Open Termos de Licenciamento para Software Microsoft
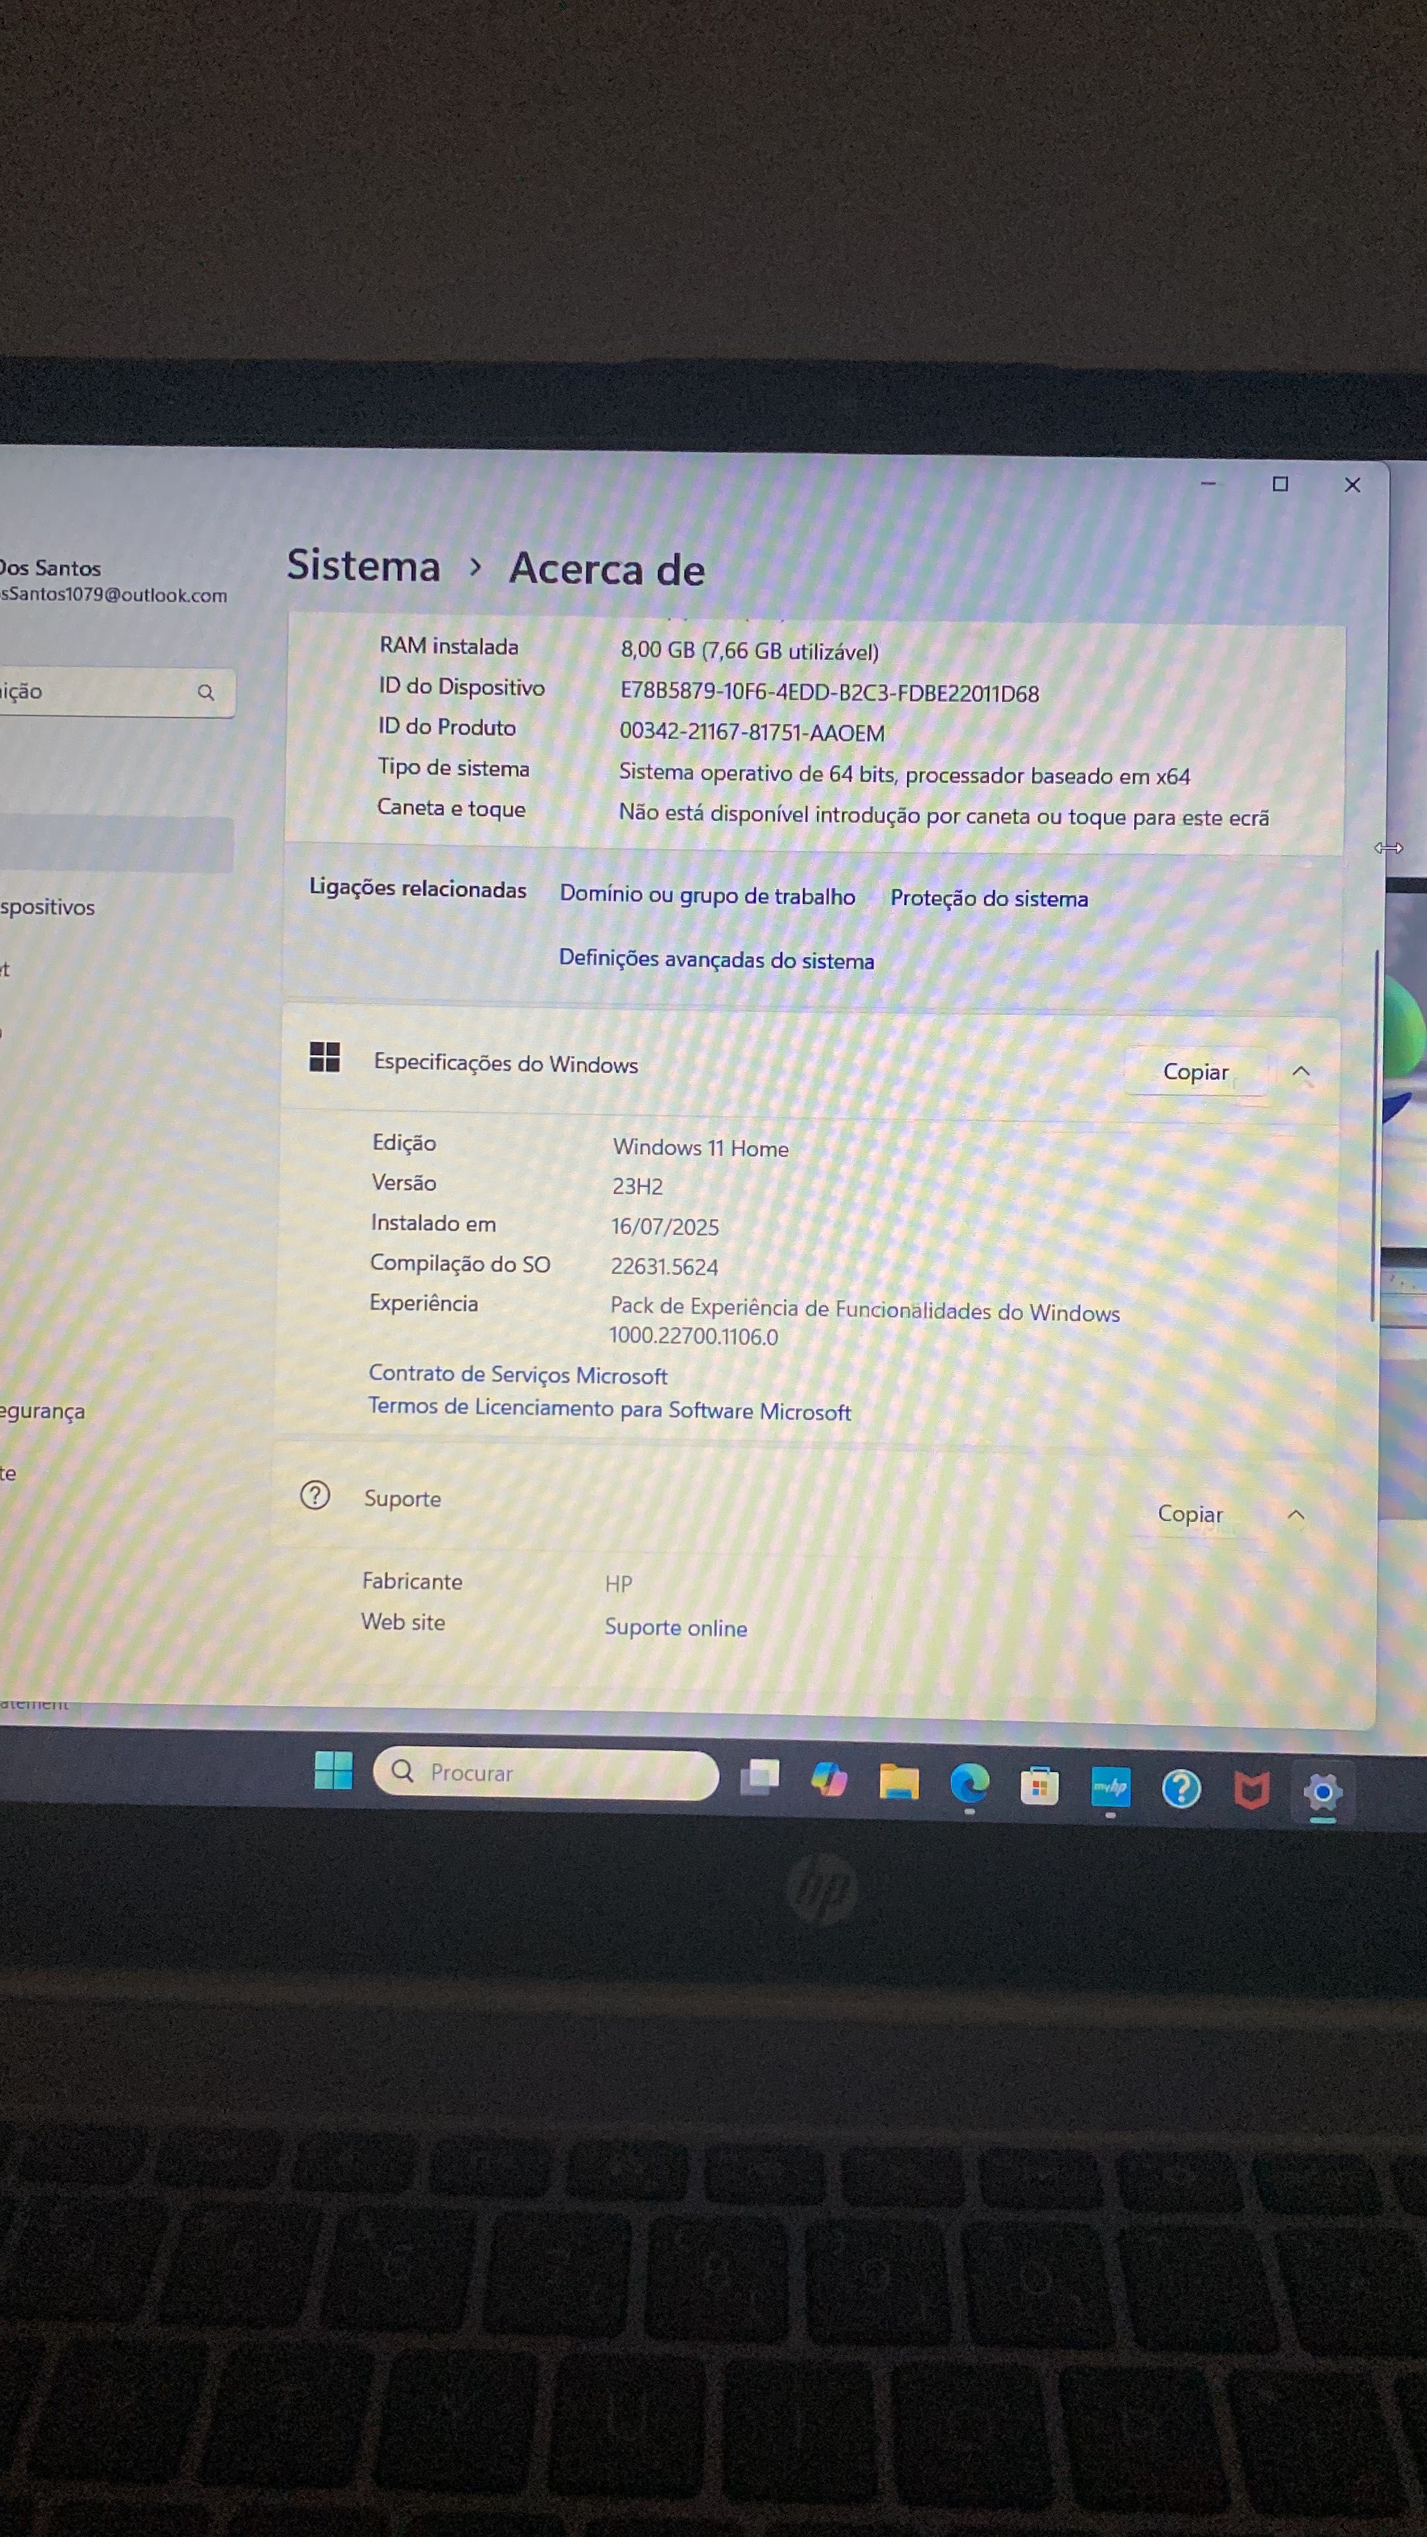This screenshot has width=1427, height=2537. point(608,1409)
